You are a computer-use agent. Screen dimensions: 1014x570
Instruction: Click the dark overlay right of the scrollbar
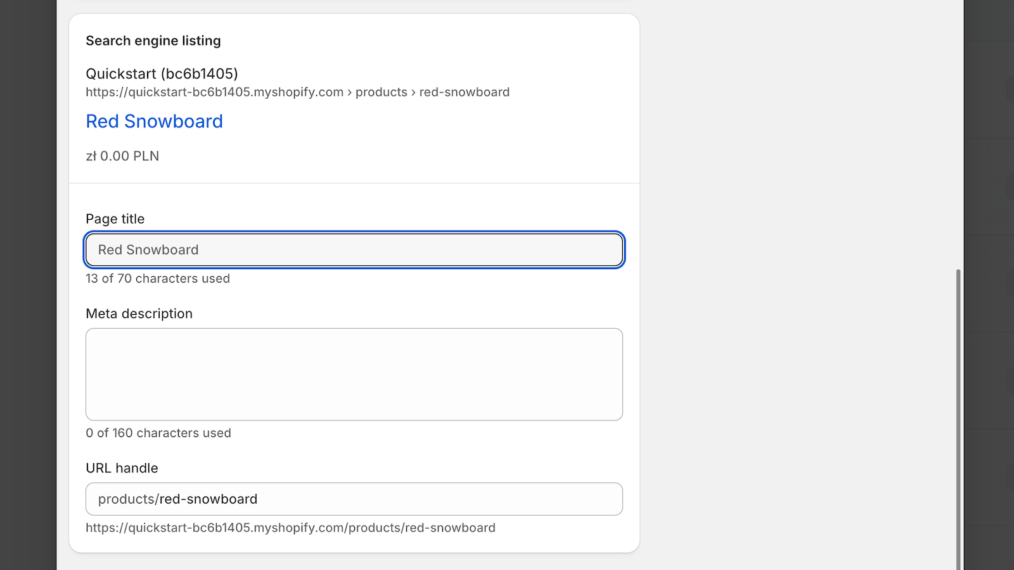(989, 285)
